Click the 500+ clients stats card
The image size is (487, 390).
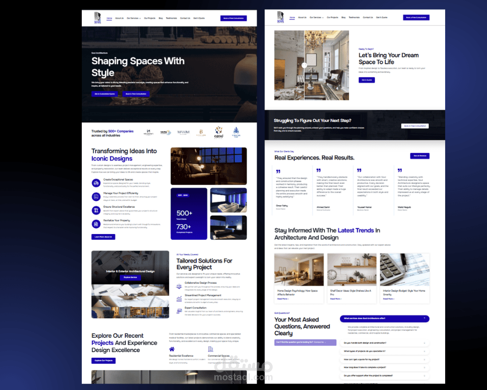189,214
